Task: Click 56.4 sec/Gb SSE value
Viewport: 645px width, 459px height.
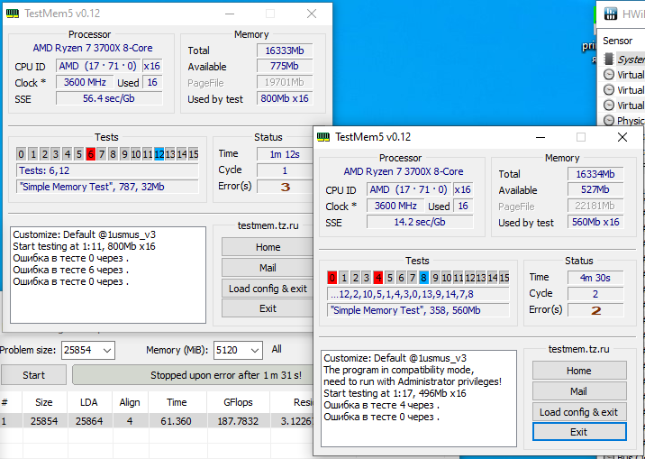Action: click(x=109, y=98)
